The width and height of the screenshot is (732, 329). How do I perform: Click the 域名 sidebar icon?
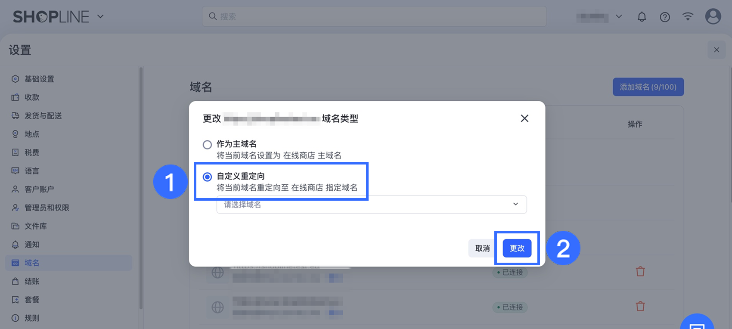[15, 263]
